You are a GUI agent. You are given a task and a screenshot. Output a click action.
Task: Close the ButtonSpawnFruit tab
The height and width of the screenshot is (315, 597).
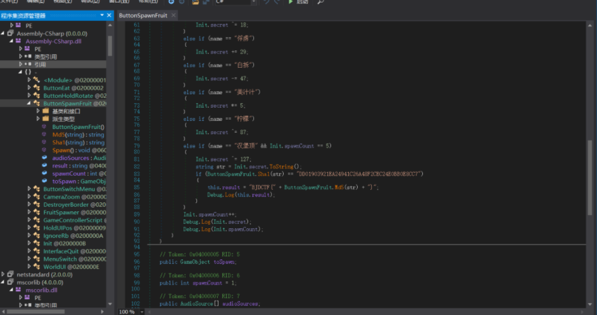click(x=173, y=15)
